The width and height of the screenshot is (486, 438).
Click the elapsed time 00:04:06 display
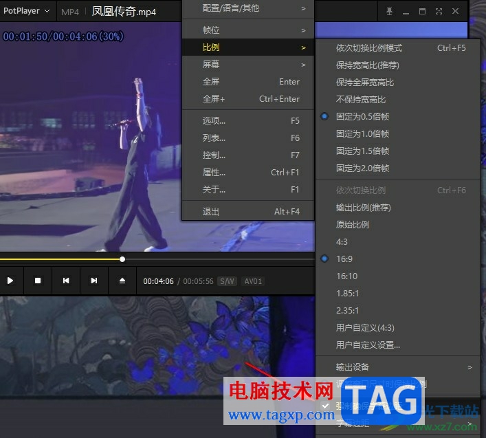coord(158,281)
